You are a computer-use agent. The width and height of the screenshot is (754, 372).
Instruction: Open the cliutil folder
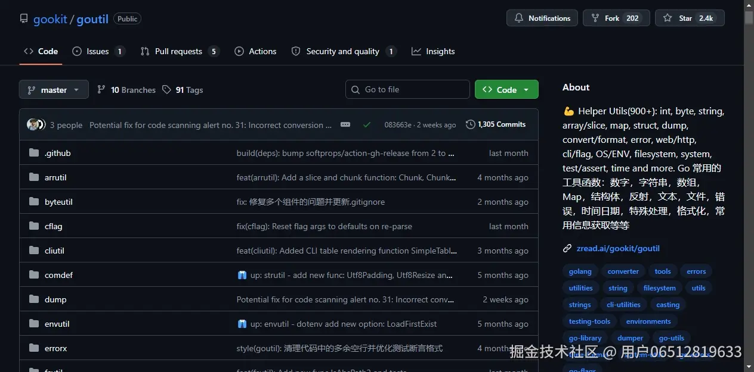point(54,251)
